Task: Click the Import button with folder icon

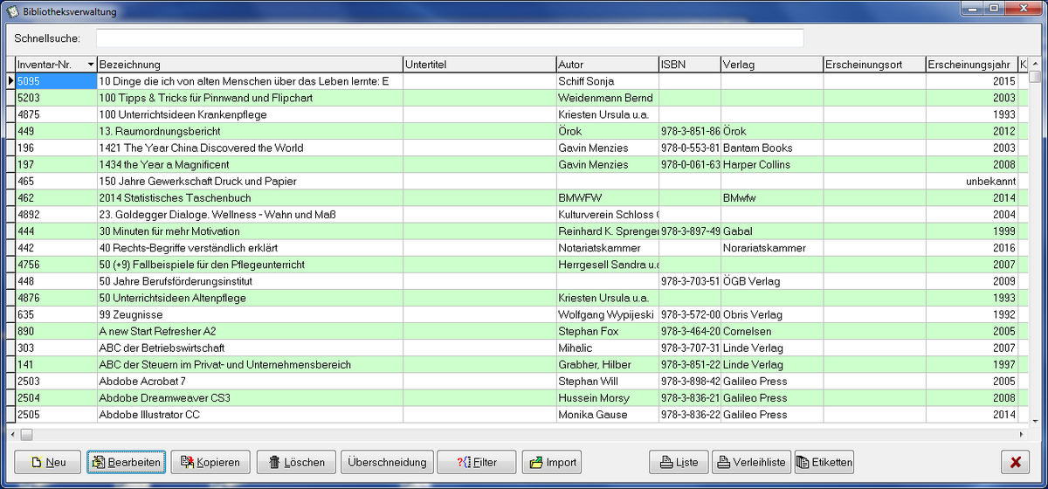Action: pos(551,462)
